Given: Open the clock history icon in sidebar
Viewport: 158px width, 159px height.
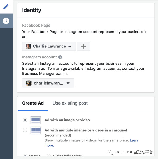Looking at the screenshot, I should click(x=6, y=21).
